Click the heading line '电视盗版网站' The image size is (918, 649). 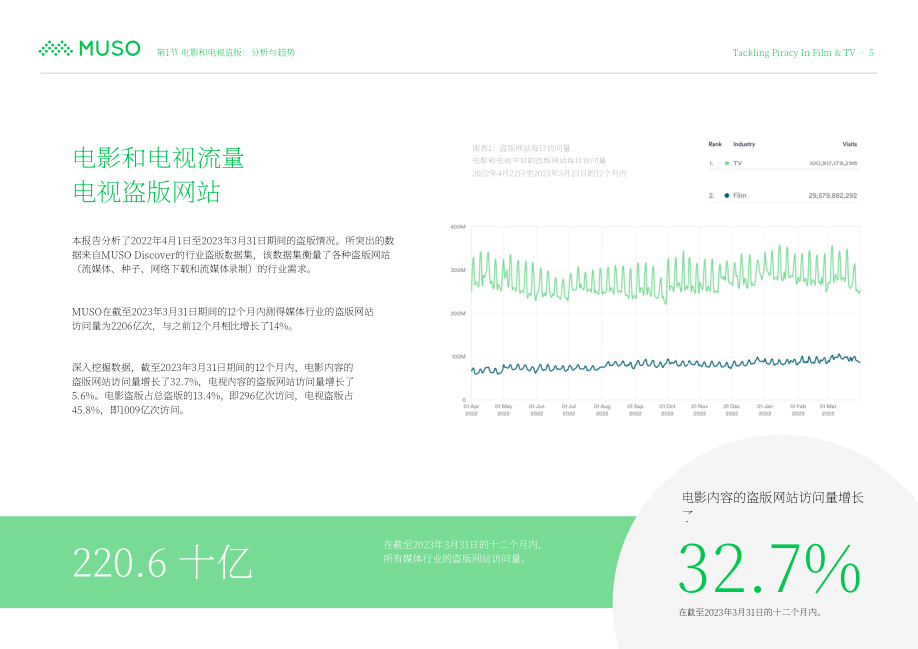pos(147,191)
